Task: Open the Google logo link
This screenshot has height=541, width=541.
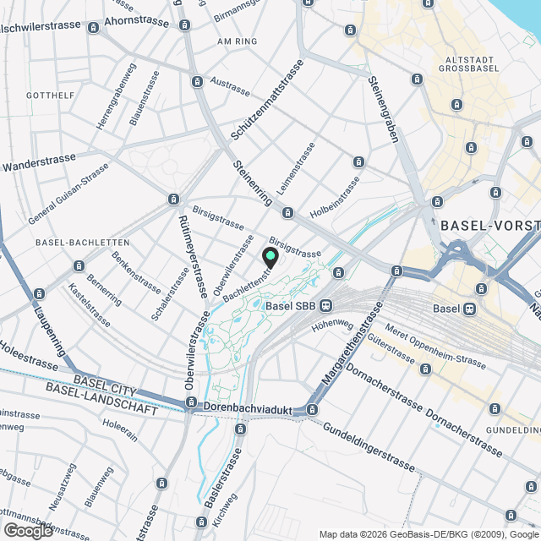Action: [x=28, y=531]
